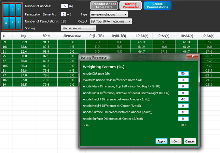220x153 pixels.
Task: Click the 0•Δh(c) column header
Action: pyautogui.click(x=164, y=36)
